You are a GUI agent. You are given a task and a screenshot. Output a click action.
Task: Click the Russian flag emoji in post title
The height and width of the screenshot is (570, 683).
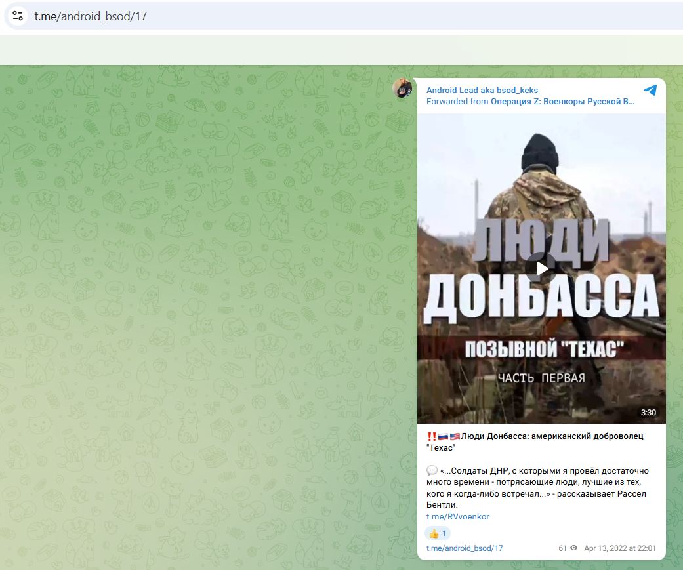[442, 435]
